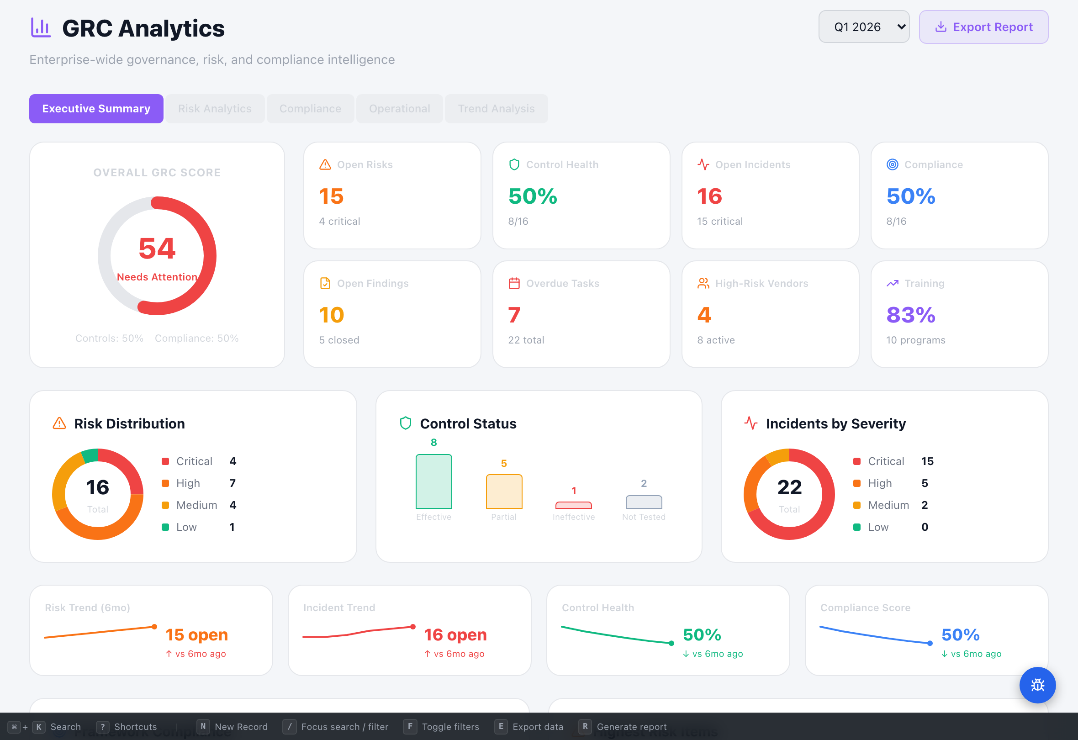
Task: Click the Training trend-line icon
Action: coord(893,283)
